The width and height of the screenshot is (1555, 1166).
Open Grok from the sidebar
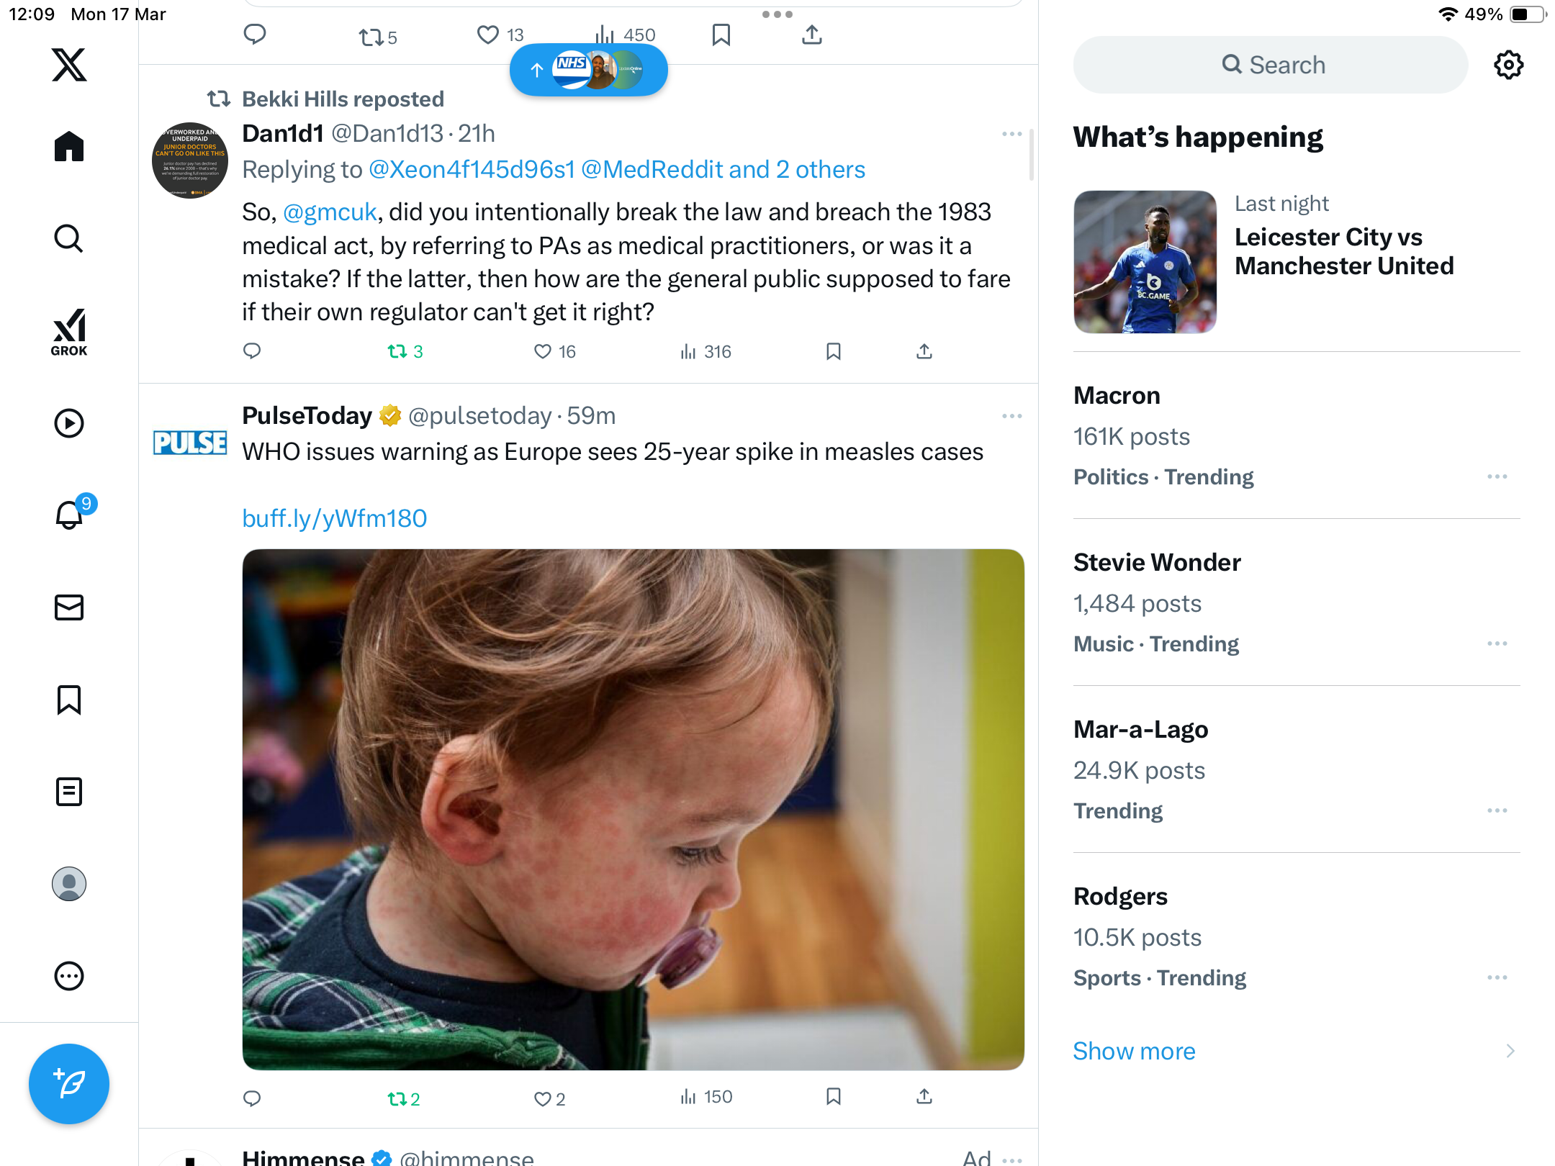point(69,333)
